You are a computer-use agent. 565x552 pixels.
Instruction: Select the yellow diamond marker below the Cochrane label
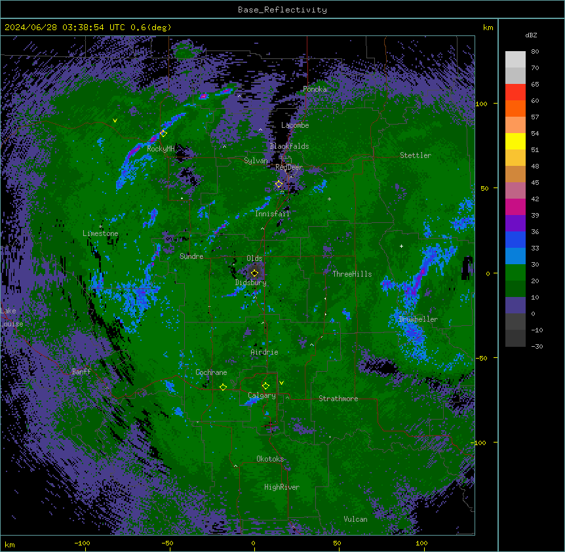[223, 387]
